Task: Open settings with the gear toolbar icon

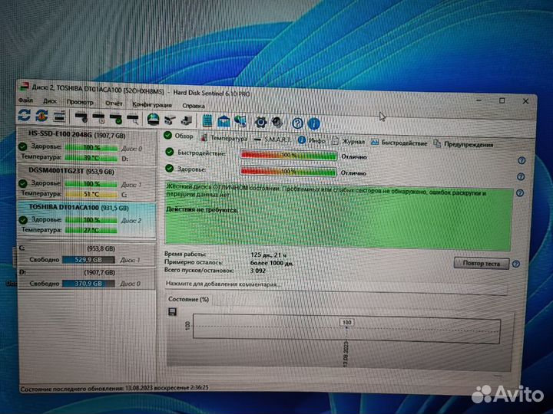Action: pos(260,122)
